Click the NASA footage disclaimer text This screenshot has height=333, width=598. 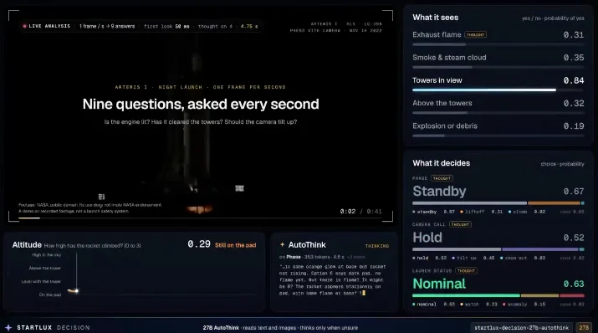[x=90, y=207]
